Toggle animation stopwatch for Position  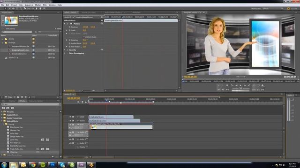[x=70, y=27]
